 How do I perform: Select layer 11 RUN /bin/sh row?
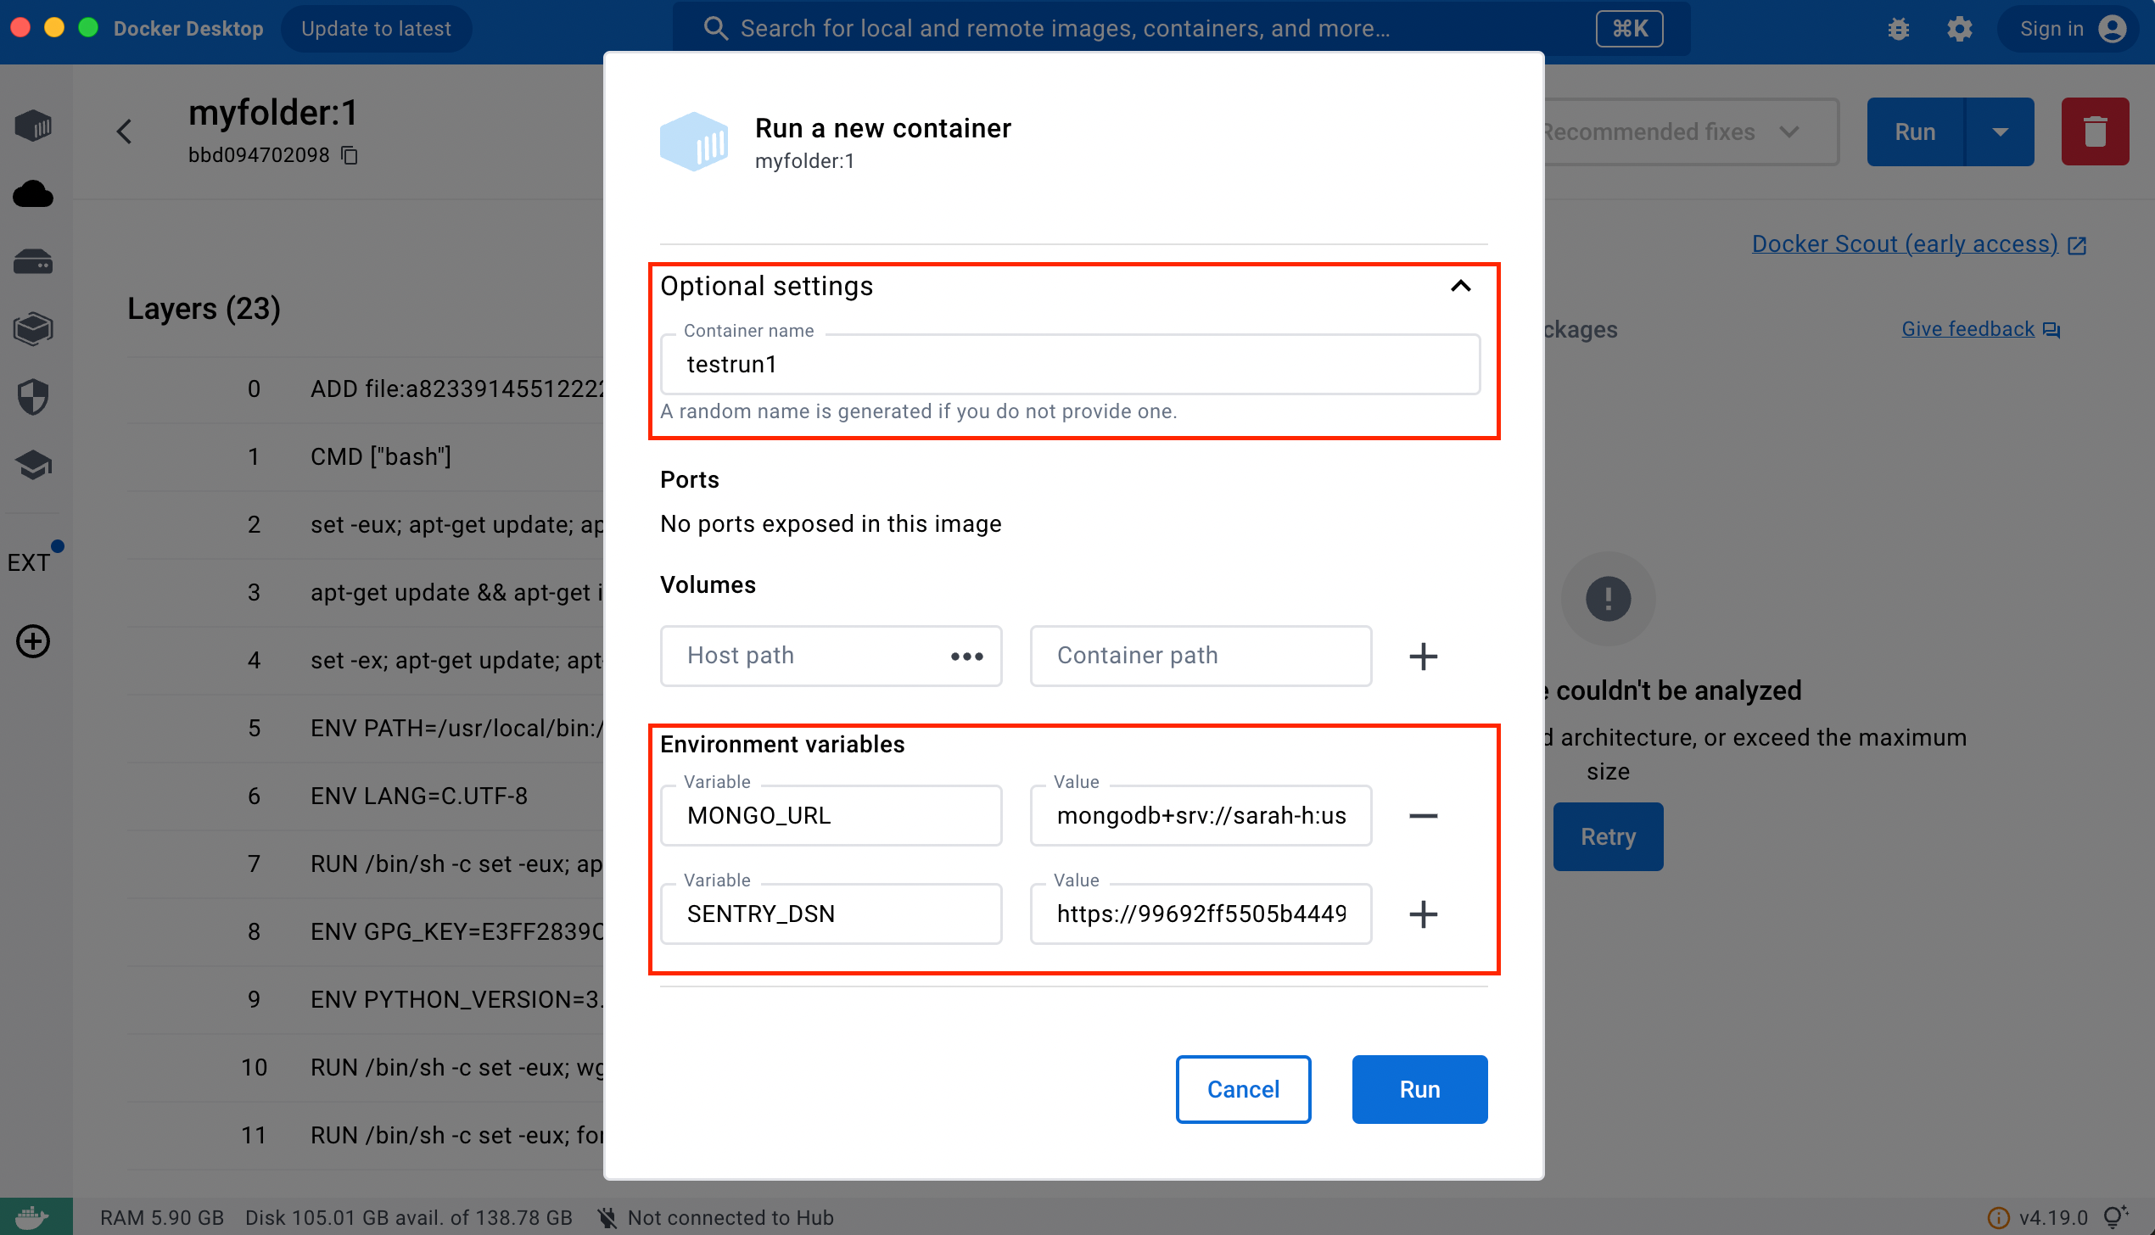(366, 1136)
